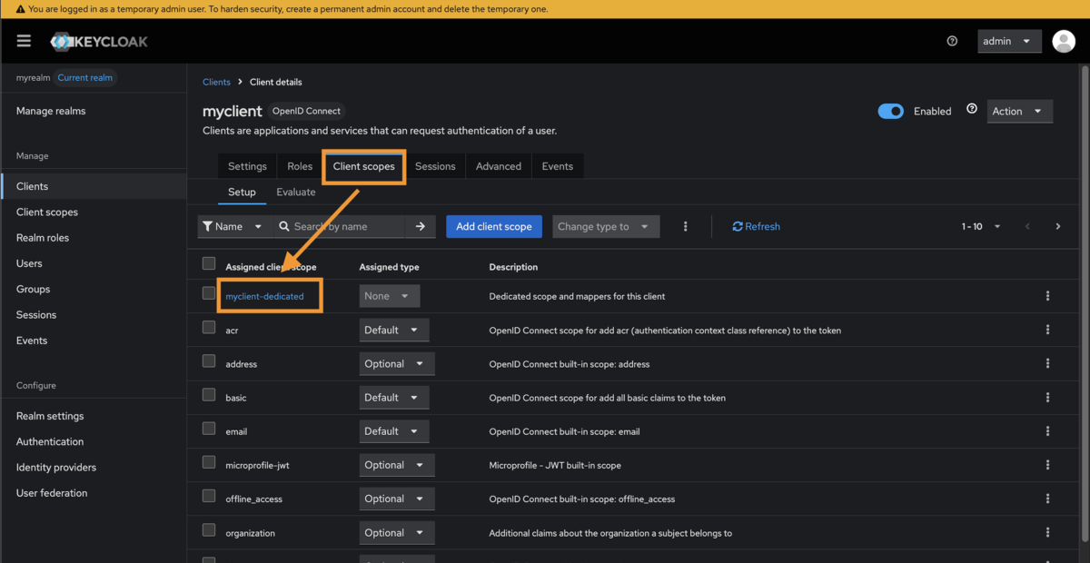This screenshot has height=563, width=1090.
Task: Change assigned type for organization scope
Action: tap(397, 532)
